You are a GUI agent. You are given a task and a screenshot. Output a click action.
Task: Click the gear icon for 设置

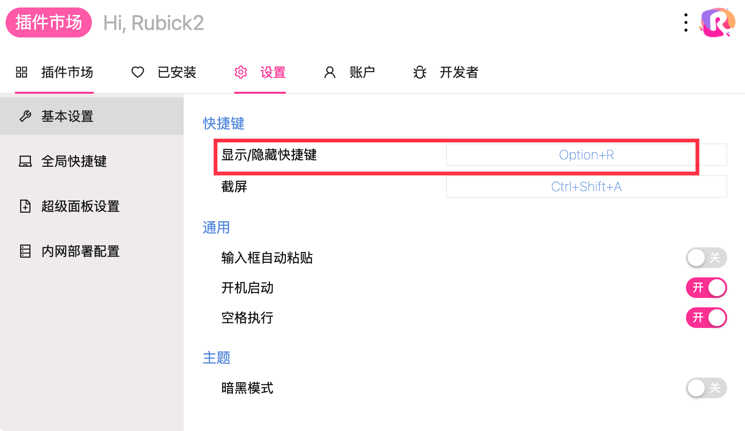(241, 72)
